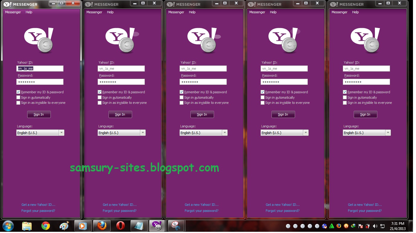The height and width of the screenshot is (233, 416).
Task: Click the volume speaker tray icon
Action: coord(375,226)
